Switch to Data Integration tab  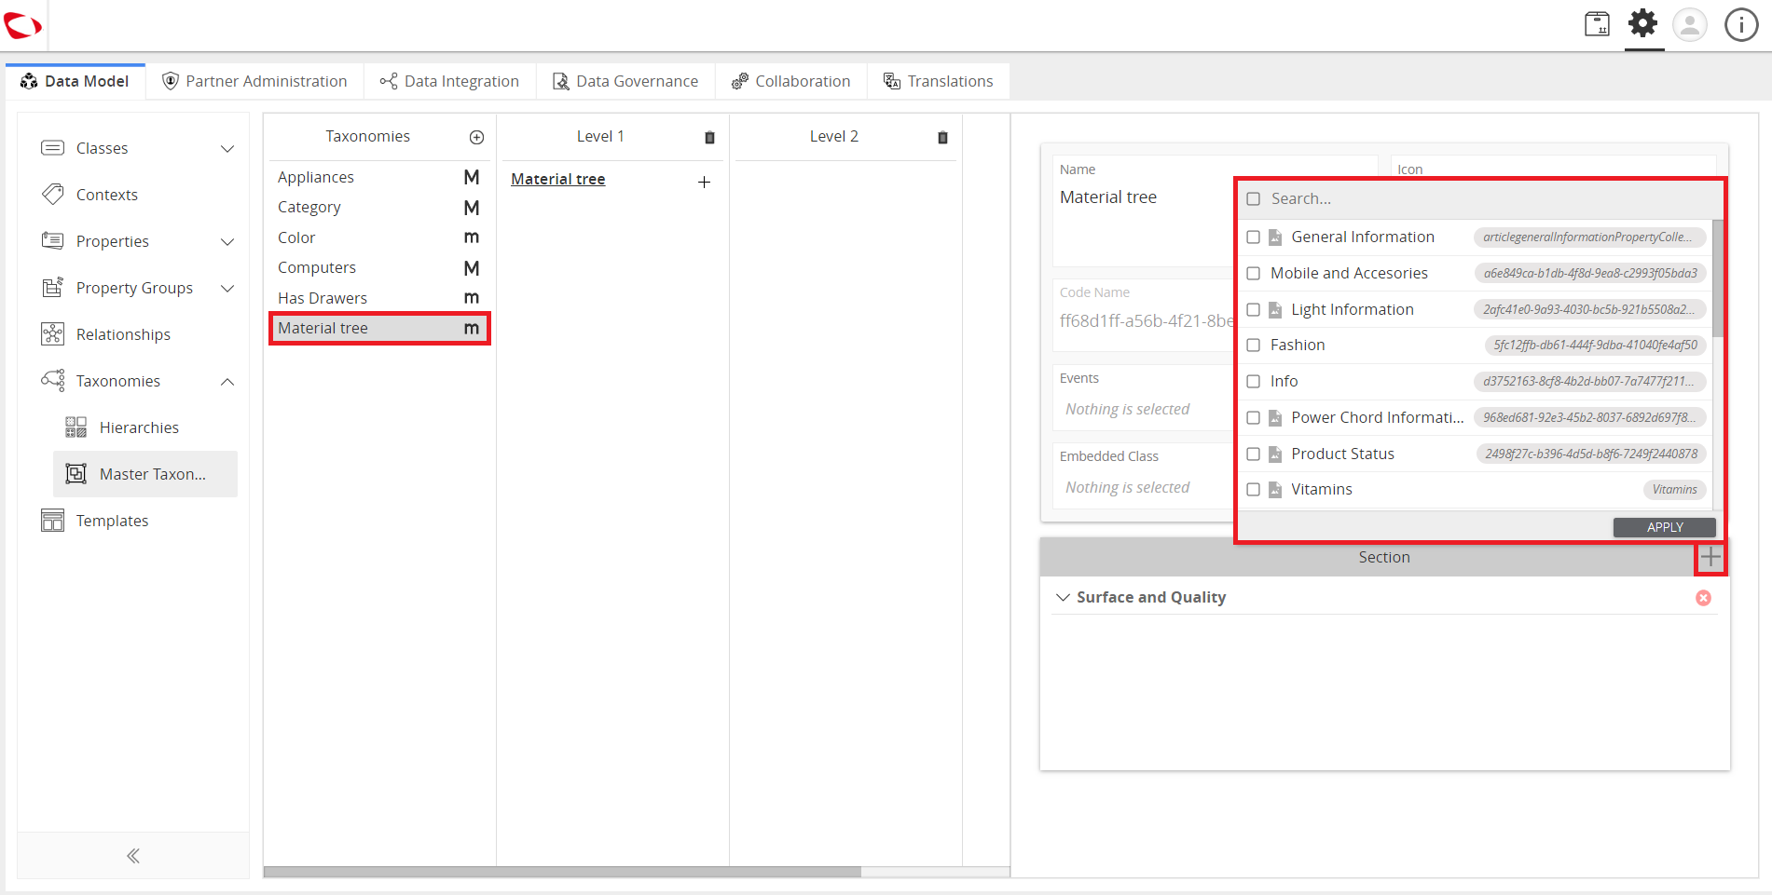[x=449, y=81]
